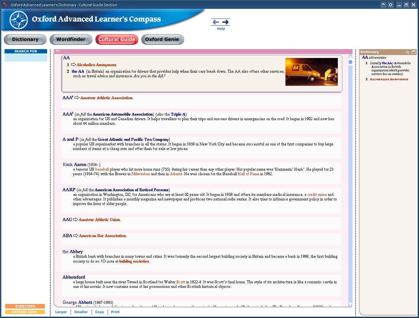This screenshot has width=419, height=318.
Task: Roll up the window using the title bar arrow
Action: [x=383, y=5]
